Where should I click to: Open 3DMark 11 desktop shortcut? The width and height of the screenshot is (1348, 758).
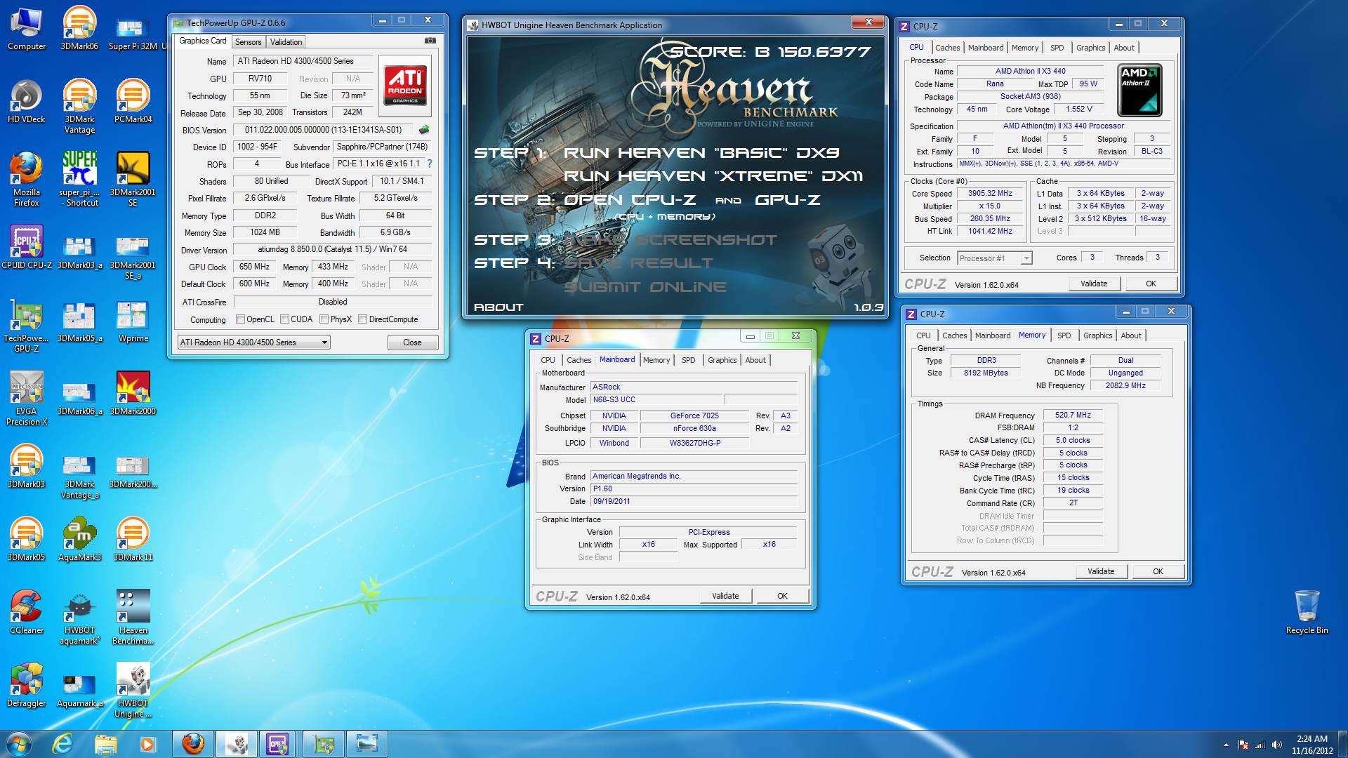[x=133, y=539]
